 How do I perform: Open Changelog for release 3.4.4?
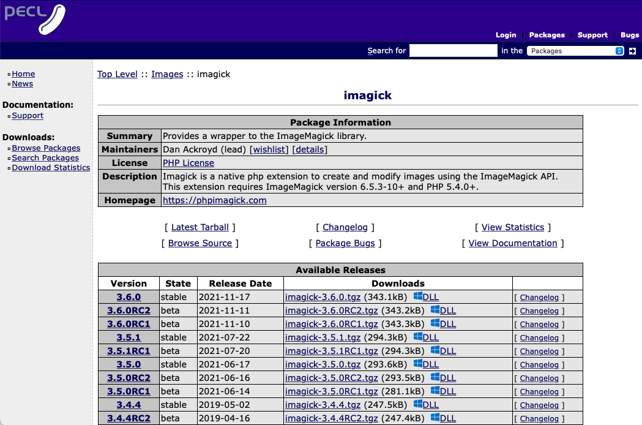(539, 405)
